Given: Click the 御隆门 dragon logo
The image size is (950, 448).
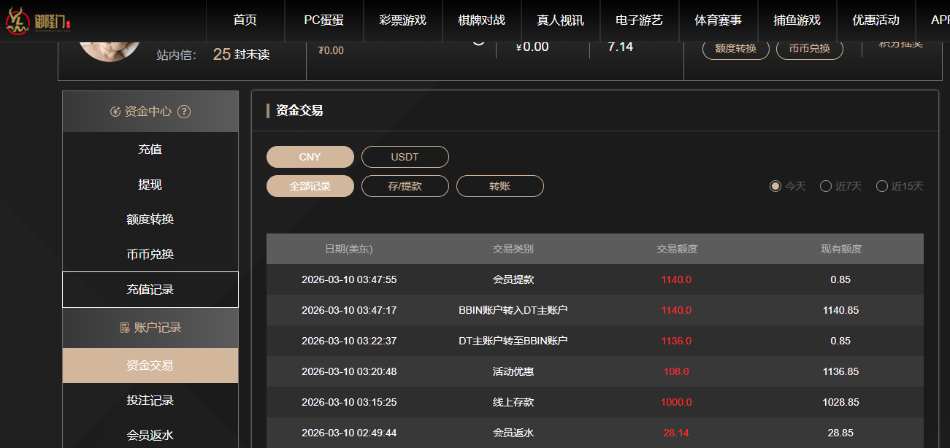Looking at the screenshot, I should click(18, 19).
